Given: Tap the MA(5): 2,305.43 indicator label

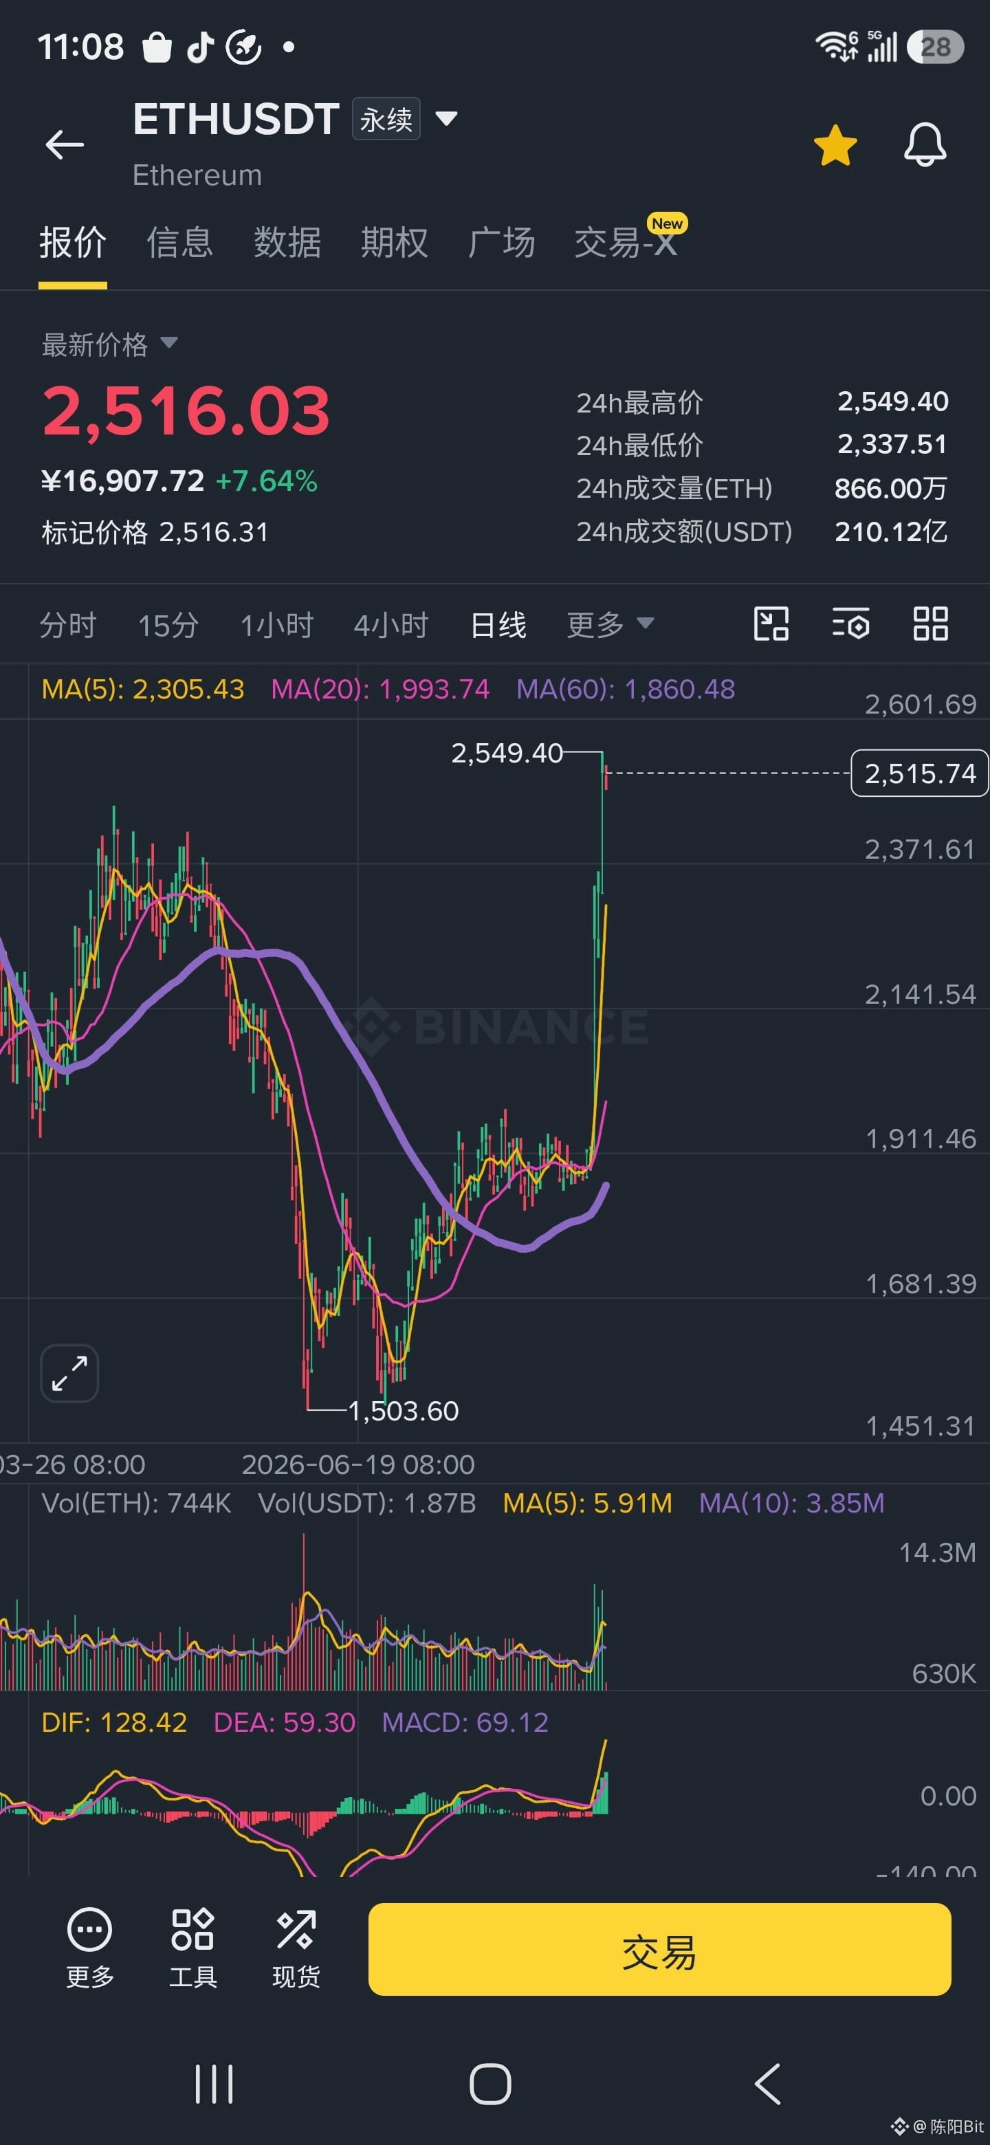Looking at the screenshot, I should [x=143, y=690].
